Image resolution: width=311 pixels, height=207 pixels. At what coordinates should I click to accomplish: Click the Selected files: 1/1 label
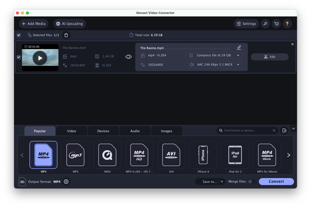click(46, 35)
